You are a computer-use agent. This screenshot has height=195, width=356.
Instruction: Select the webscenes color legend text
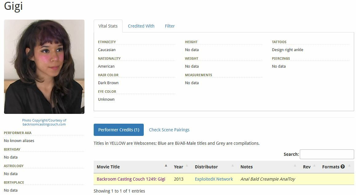click(x=177, y=143)
